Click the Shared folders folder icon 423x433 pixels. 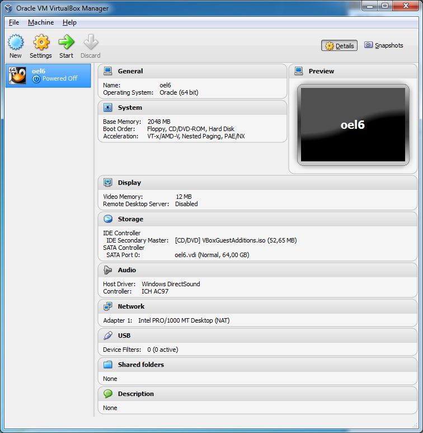pyautogui.click(x=108, y=365)
